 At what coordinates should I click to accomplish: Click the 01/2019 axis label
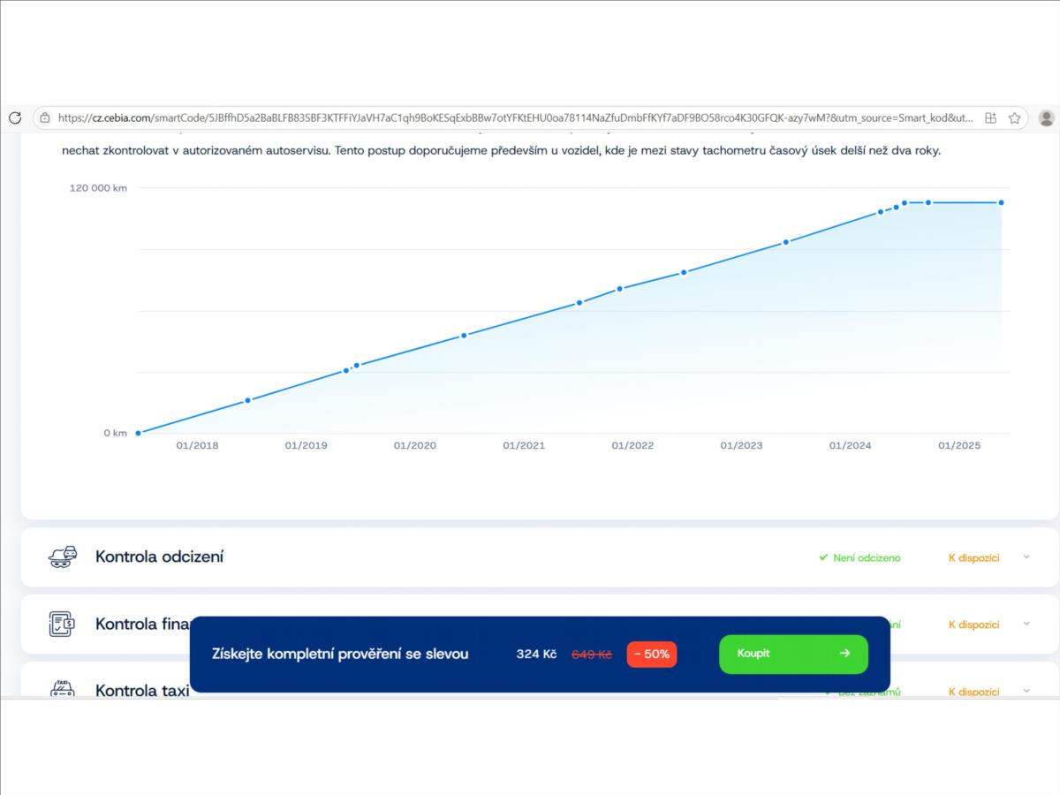306,445
